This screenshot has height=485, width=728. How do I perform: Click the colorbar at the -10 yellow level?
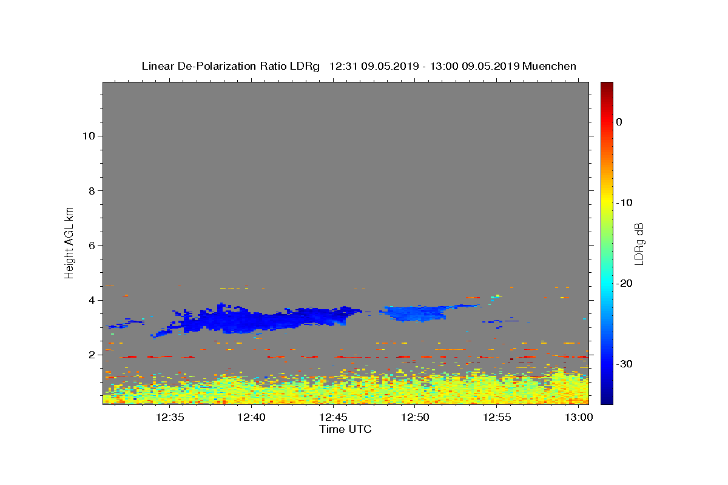[x=607, y=202]
